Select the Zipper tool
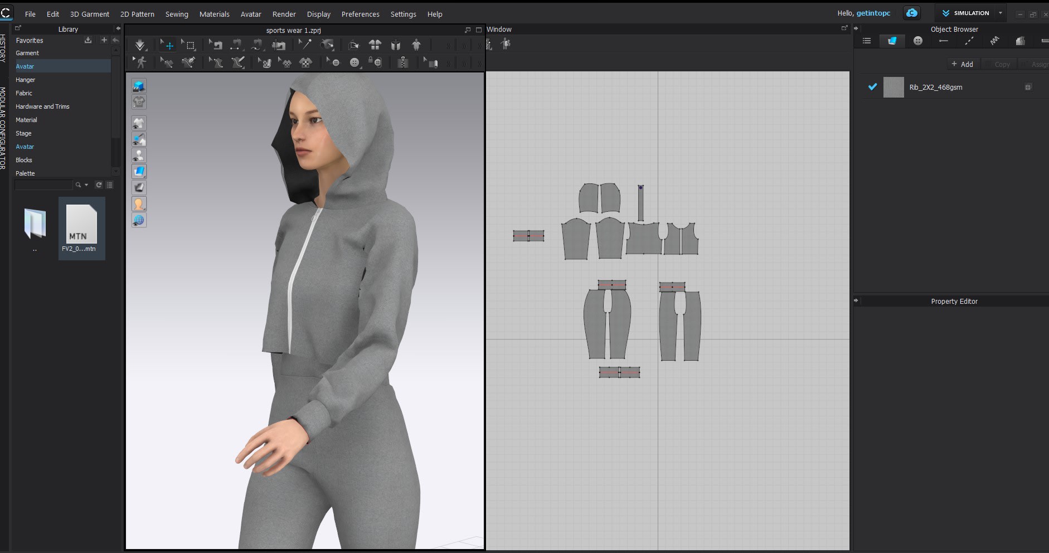 403,62
